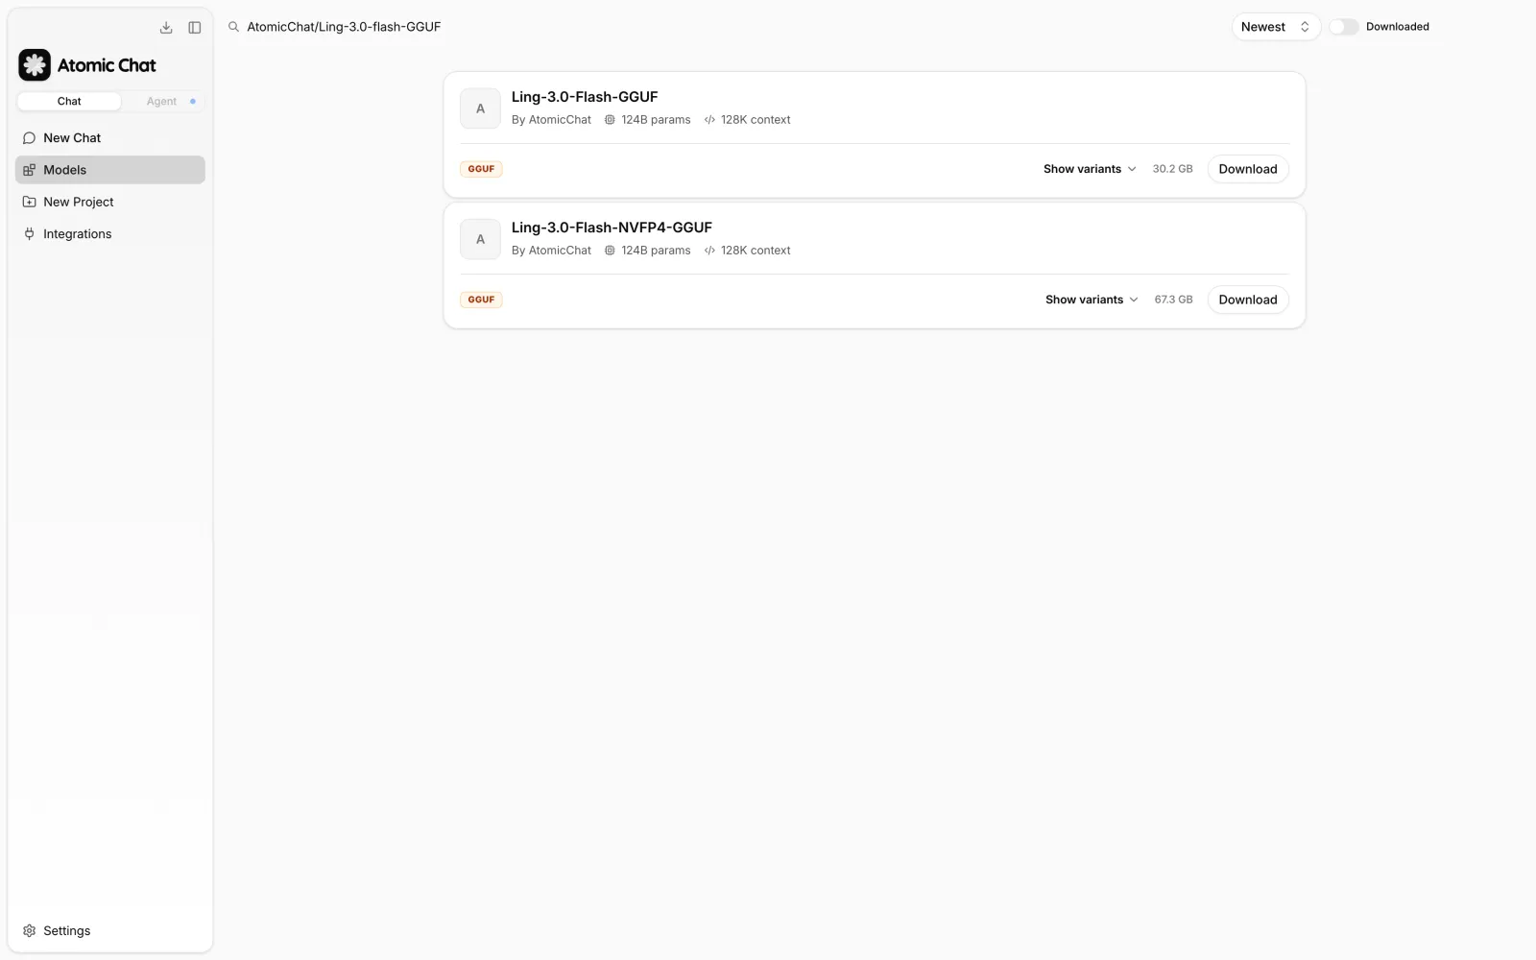The width and height of the screenshot is (1536, 960).
Task: Select Models in sidebar
Action: (110, 170)
